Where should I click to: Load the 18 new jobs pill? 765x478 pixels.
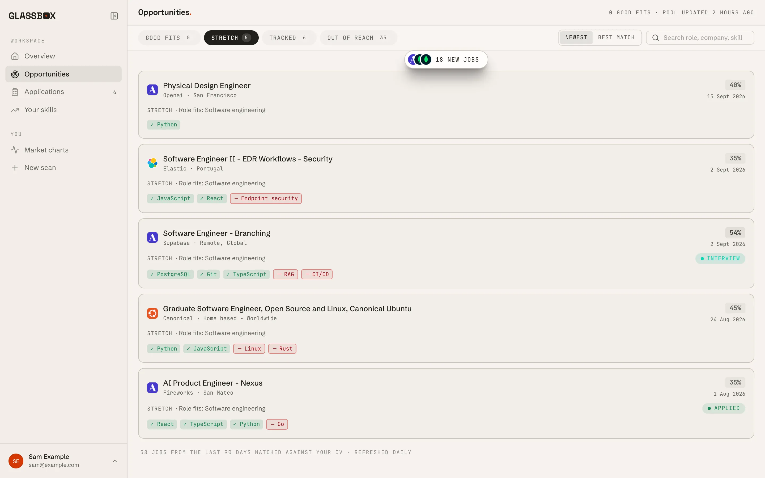446,59
